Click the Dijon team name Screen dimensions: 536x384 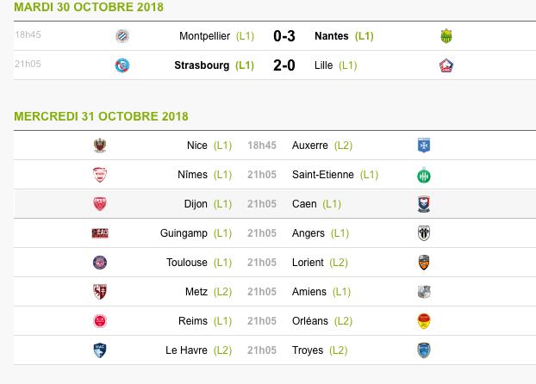click(196, 204)
